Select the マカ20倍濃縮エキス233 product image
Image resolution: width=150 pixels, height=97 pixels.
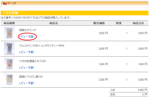click(x=9, y=64)
